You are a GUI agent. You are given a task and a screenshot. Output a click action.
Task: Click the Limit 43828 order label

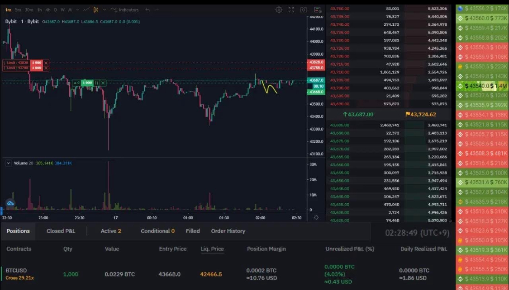(x=16, y=63)
